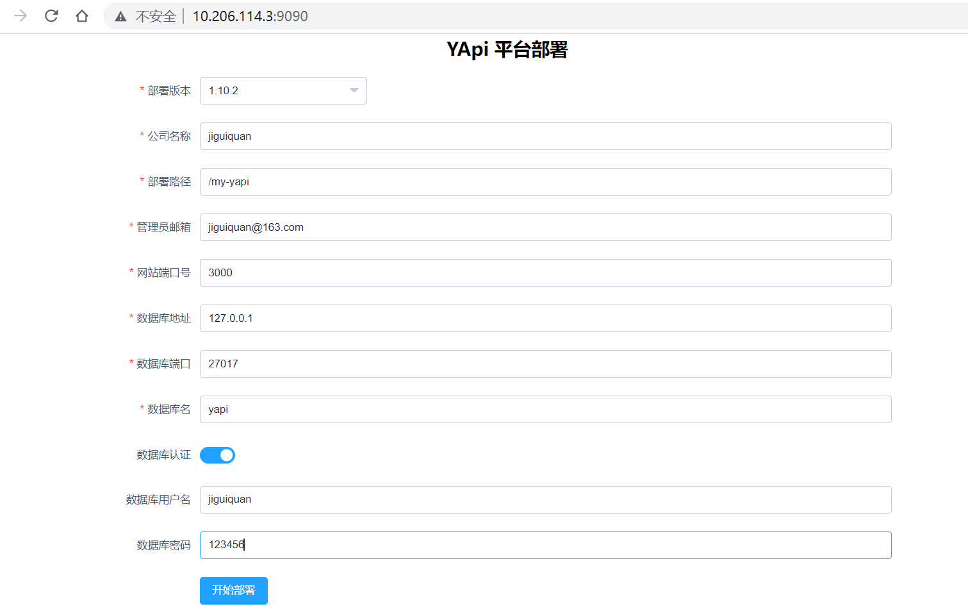Click the 部署版本 label

coord(169,90)
